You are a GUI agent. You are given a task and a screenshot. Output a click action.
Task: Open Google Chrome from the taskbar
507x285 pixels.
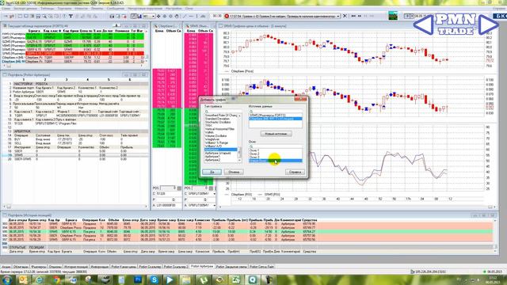click(56, 279)
